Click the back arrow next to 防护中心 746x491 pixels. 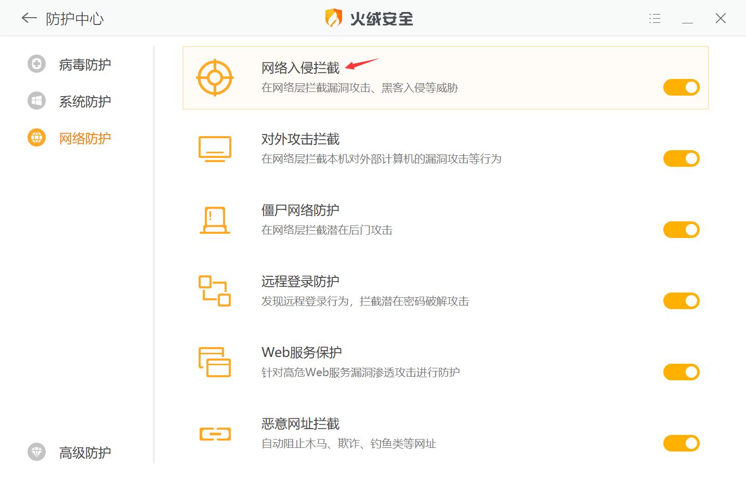[x=29, y=19]
